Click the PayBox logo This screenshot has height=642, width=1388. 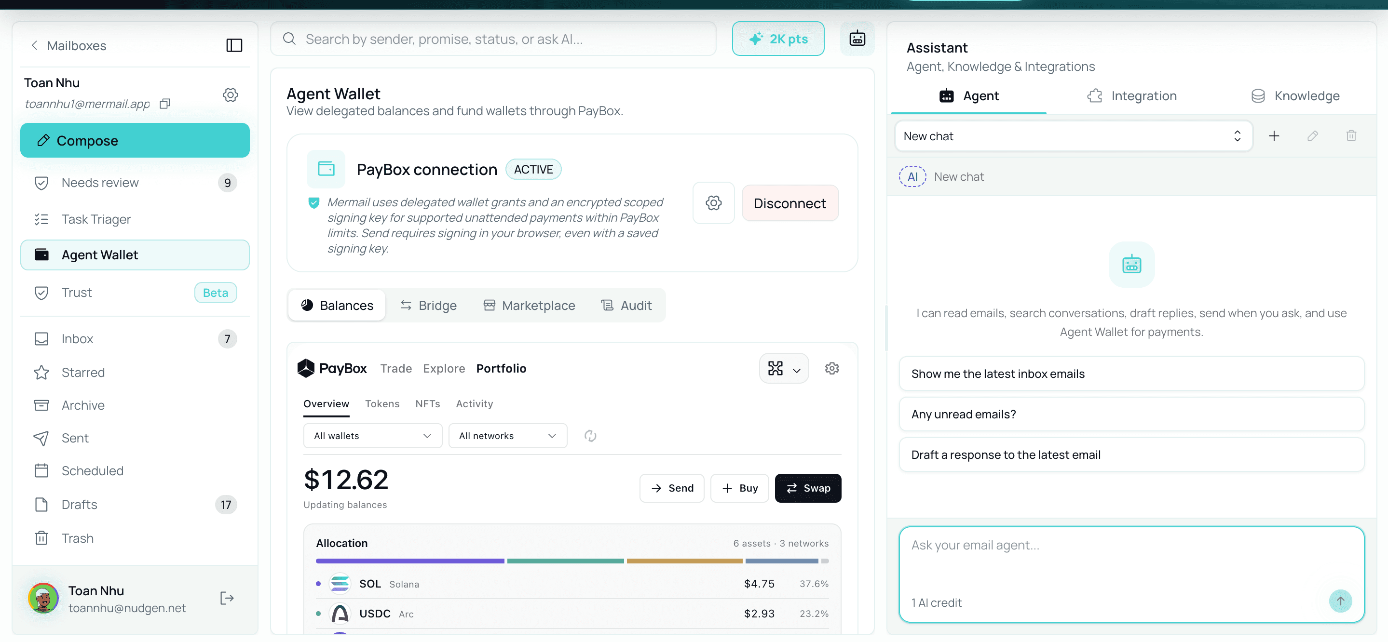click(332, 368)
